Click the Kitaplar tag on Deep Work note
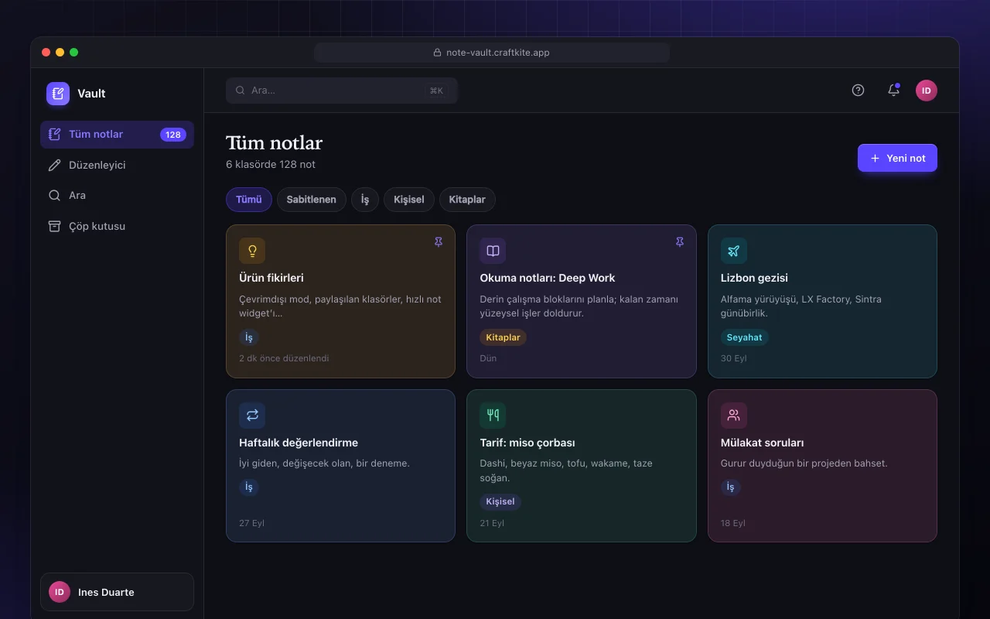 (x=503, y=337)
